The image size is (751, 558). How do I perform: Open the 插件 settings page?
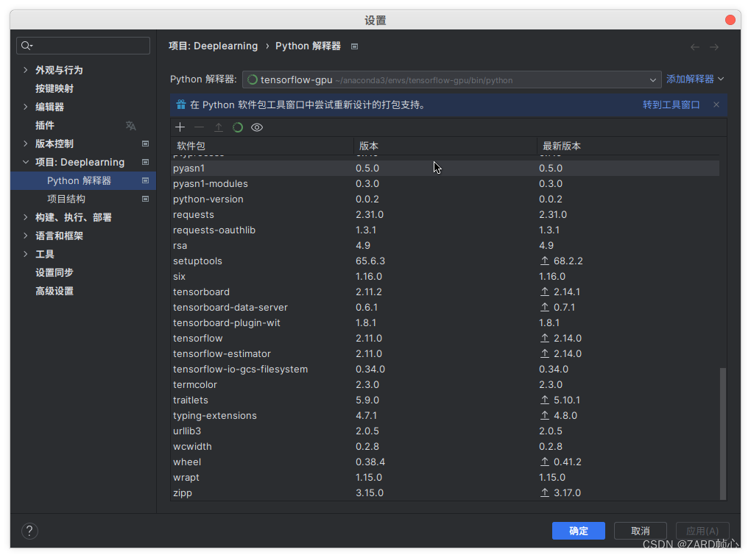[x=44, y=125]
